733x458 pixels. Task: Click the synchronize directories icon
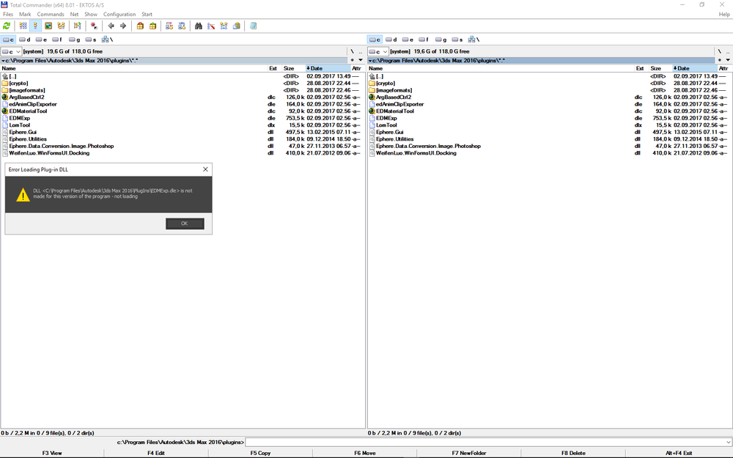[x=224, y=26]
